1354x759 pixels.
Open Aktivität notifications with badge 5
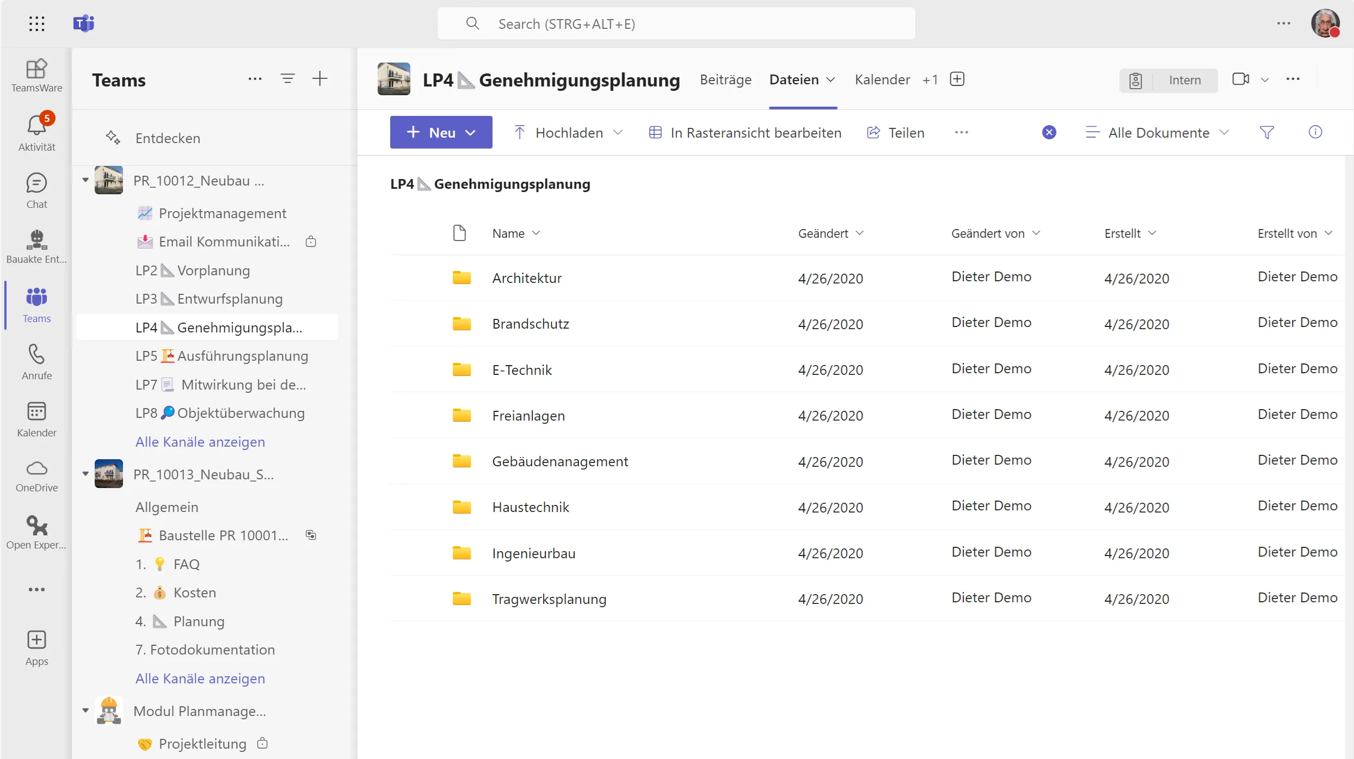point(36,132)
